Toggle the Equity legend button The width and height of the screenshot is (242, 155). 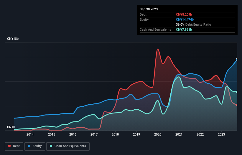point(35,146)
